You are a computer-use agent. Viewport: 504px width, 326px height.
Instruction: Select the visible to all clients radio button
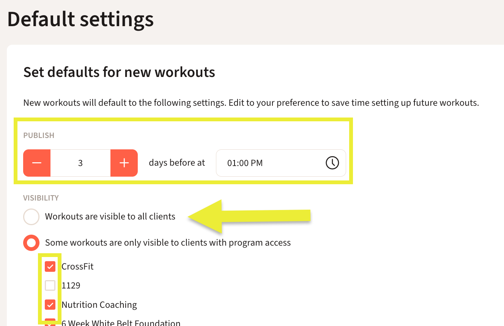tap(31, 217)
